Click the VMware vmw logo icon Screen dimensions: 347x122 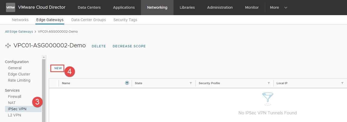pos(11,8)
